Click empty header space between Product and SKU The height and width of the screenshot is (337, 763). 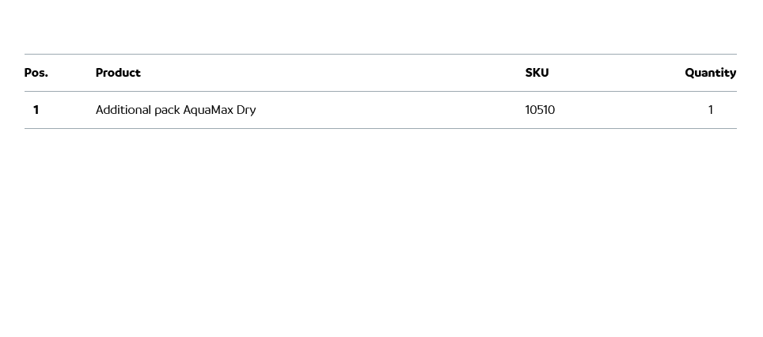pos(332,73)
